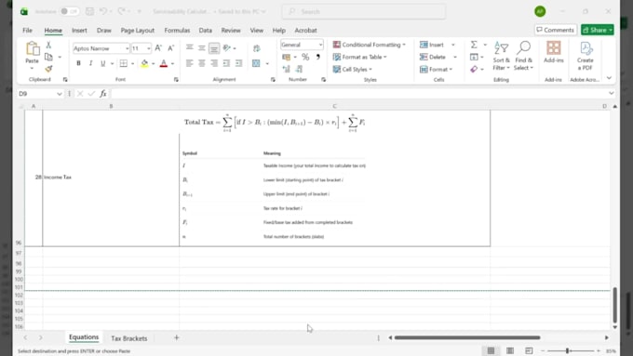Increase decimal places

point(286,70)
